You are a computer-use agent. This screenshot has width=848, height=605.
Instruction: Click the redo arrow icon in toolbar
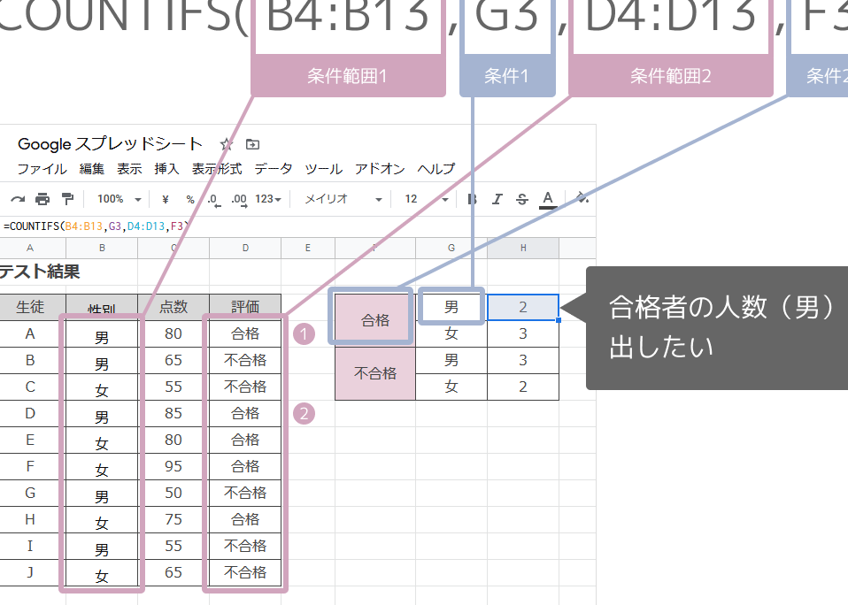[18, 199]
